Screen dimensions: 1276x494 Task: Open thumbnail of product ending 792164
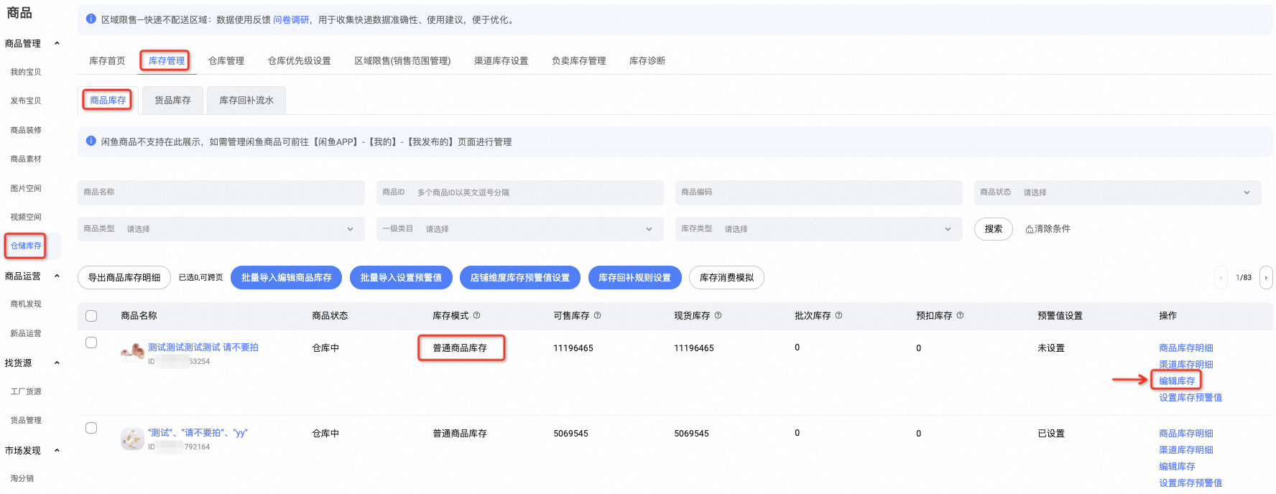coord(132,439)
